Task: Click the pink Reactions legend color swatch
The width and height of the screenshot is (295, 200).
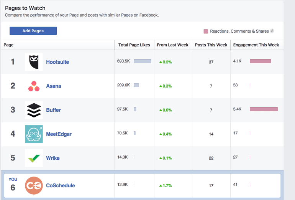Action: (x=206, y=31)
